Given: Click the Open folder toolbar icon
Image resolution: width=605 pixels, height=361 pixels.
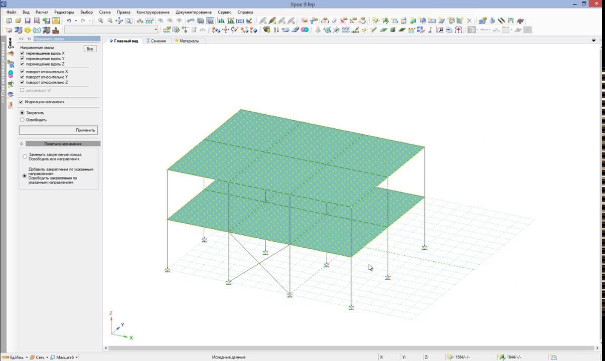Looking at the screenshot, I should click(x=18, y=21).
